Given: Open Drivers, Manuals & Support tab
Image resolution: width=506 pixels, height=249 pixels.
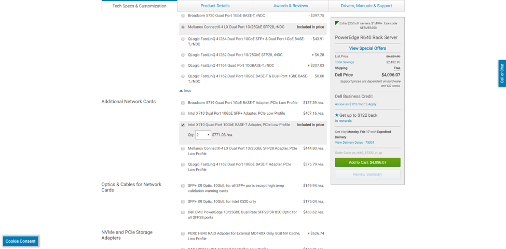Looking at the screenshot, I should 366,6.
